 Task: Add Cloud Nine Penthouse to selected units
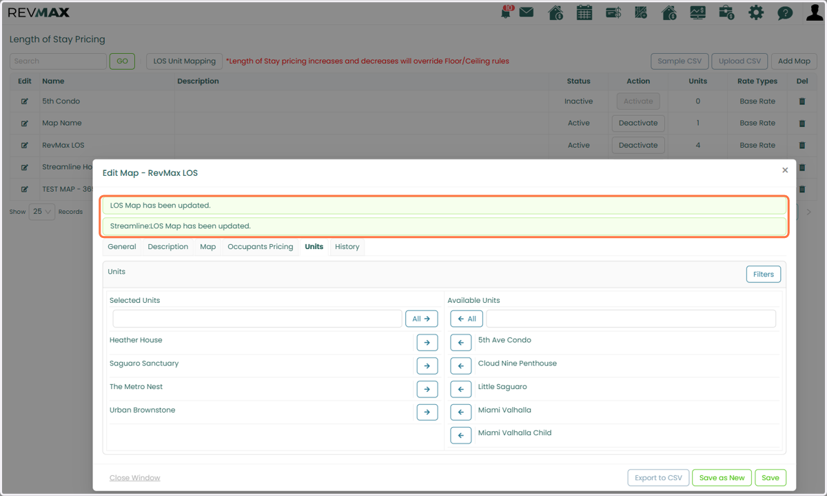[x=461, y=366]
